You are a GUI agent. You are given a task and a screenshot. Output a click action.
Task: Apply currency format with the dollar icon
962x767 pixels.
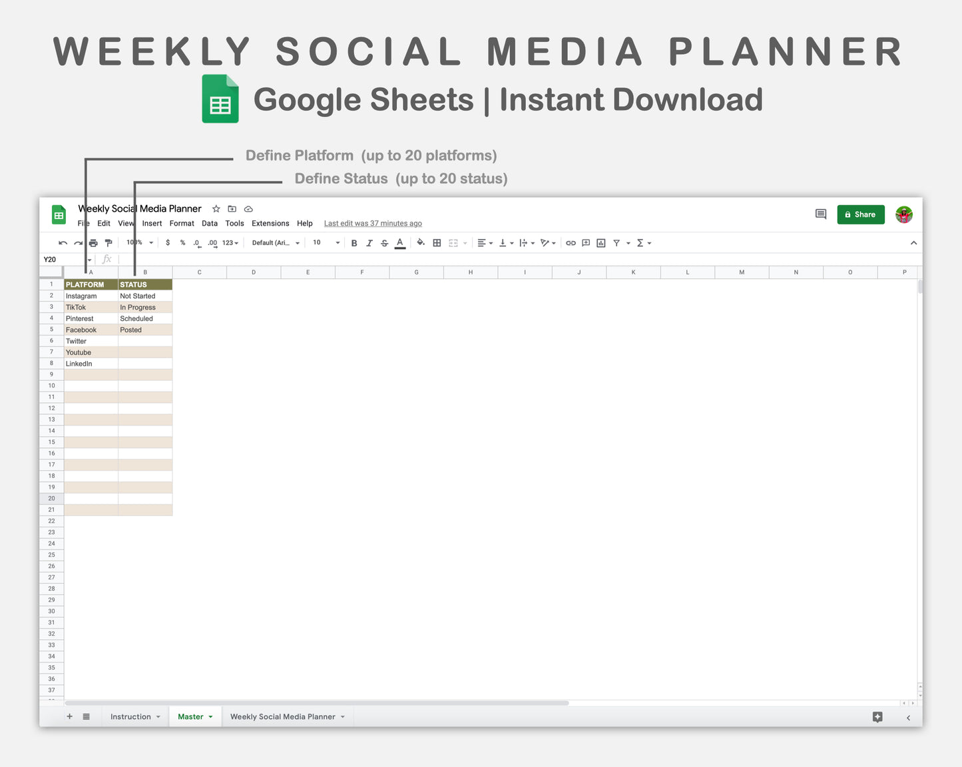point(167,242)
